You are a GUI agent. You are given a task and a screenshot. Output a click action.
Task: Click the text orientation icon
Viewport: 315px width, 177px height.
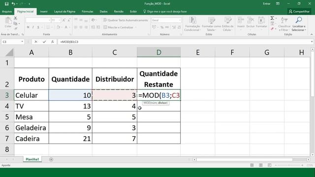pos(93,20)
